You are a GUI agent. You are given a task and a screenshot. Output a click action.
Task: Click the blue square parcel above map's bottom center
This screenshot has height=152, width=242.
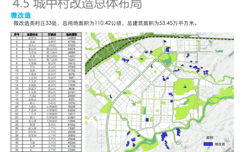click(x=147, y=120)
